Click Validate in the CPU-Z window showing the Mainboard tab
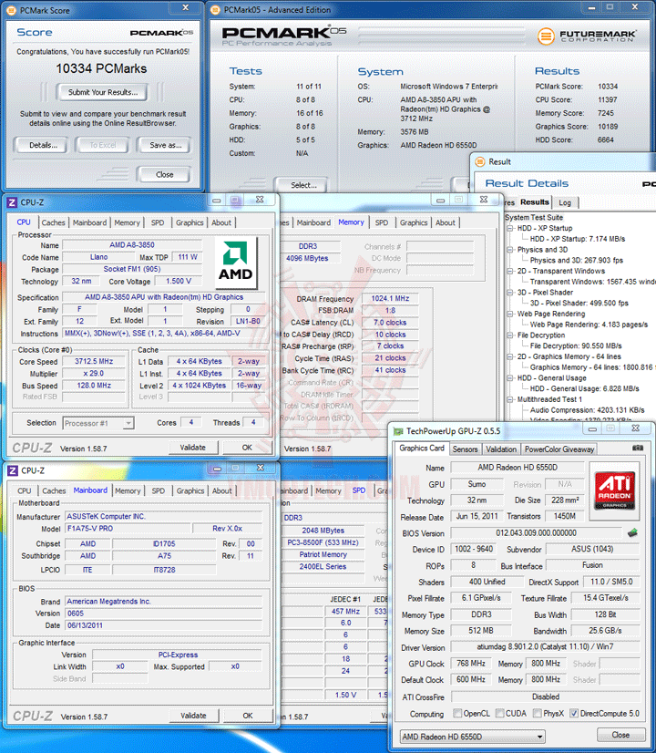This screenshot has width=656, height=753. point(193,716)
